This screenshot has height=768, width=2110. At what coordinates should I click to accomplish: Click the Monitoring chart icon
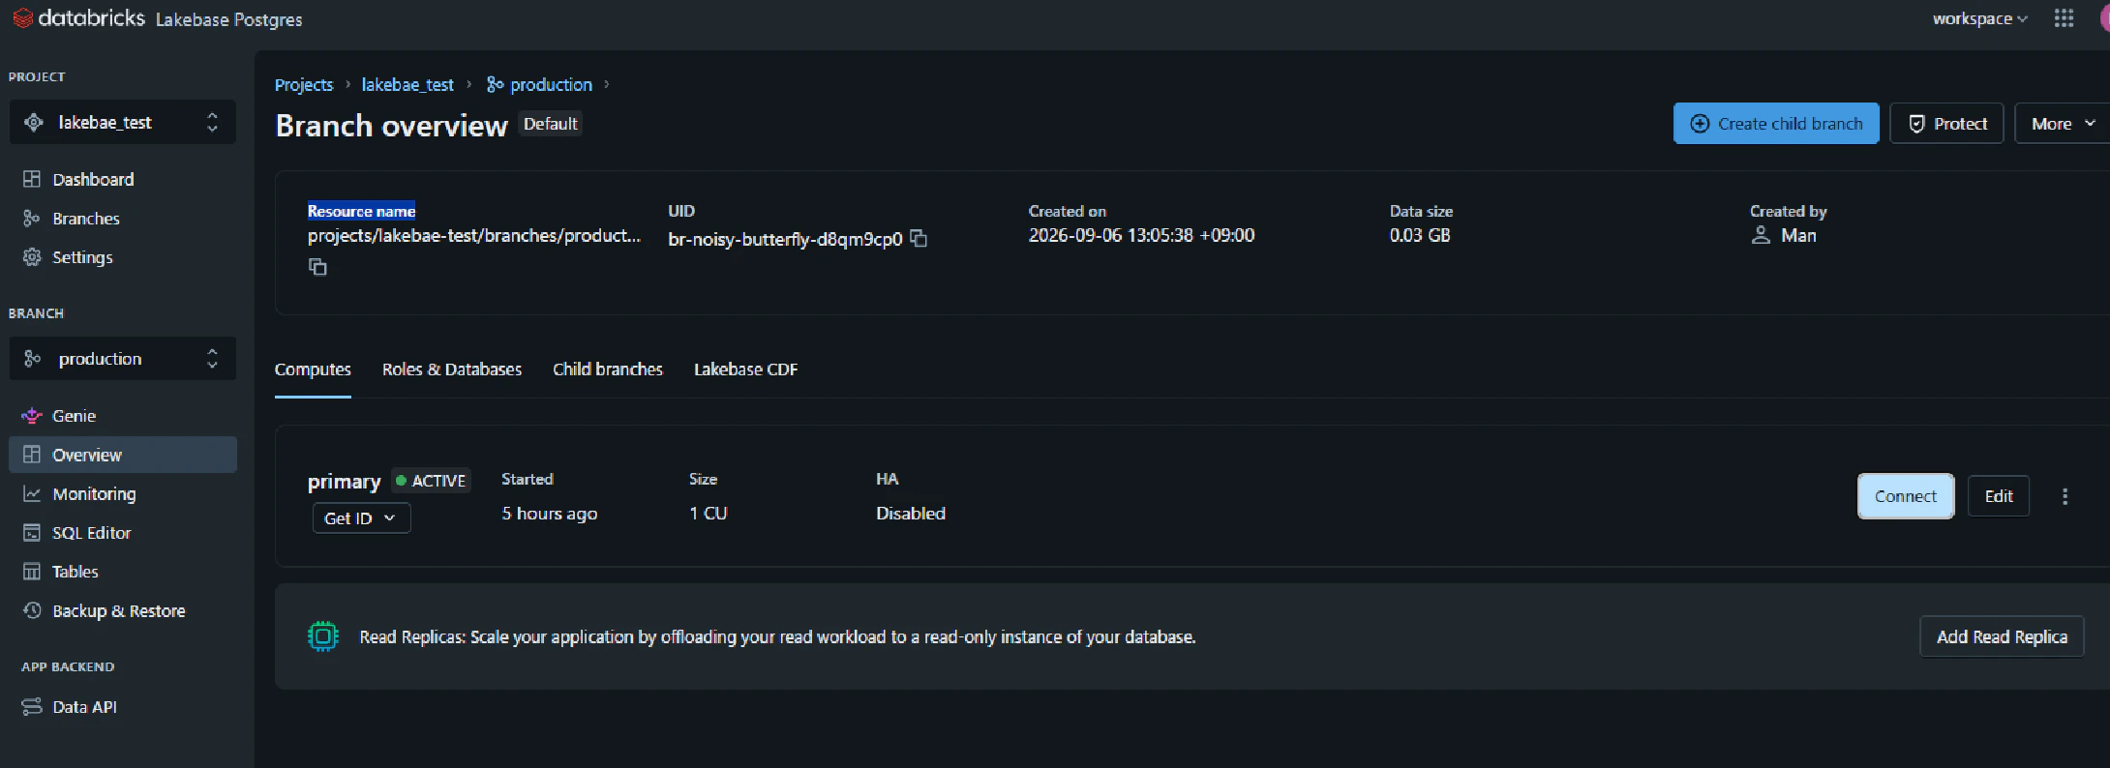32,494
